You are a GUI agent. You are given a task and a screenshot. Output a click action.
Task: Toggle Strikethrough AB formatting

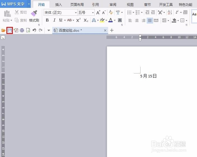(69, 20)
